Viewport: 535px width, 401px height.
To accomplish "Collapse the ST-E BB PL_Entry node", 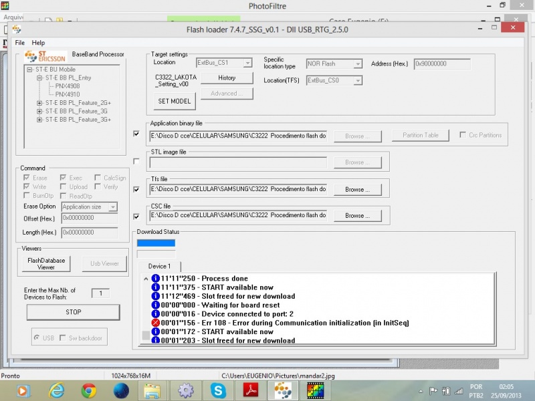I will coord(39,78).
